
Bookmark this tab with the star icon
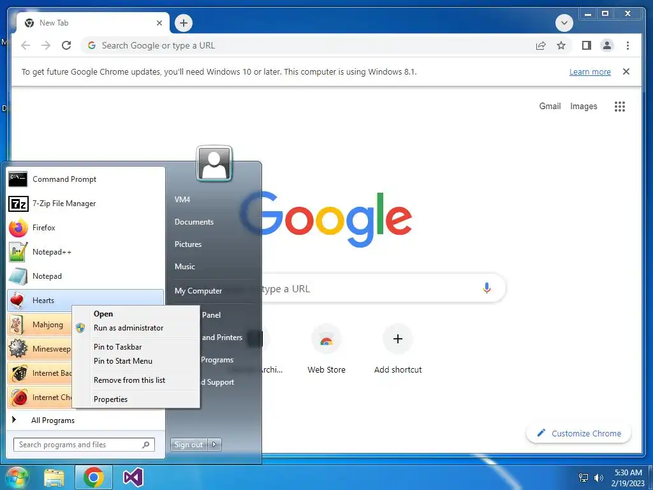click(x=561, y=45)
